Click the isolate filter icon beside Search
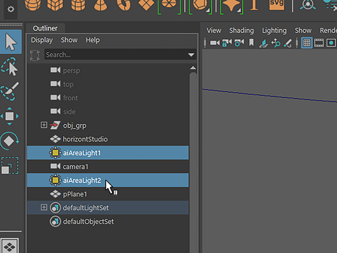The width and height of the screenshot is (337, 253). point(35,55)
